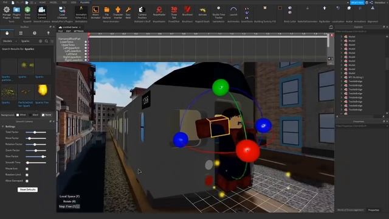Switch to Toolbox Creations bulb icon
This screenshot has height=219, width=389.
(x=48, y=33)
